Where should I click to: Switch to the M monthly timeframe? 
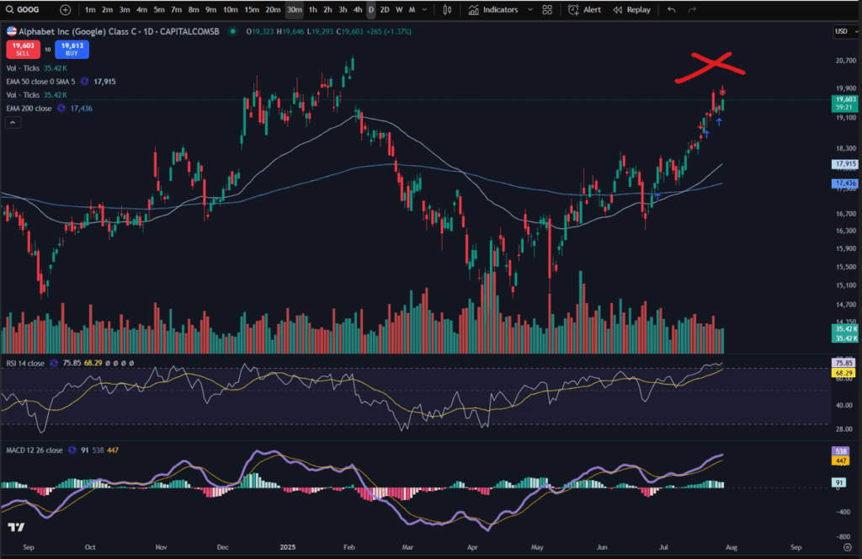(412, 10)
